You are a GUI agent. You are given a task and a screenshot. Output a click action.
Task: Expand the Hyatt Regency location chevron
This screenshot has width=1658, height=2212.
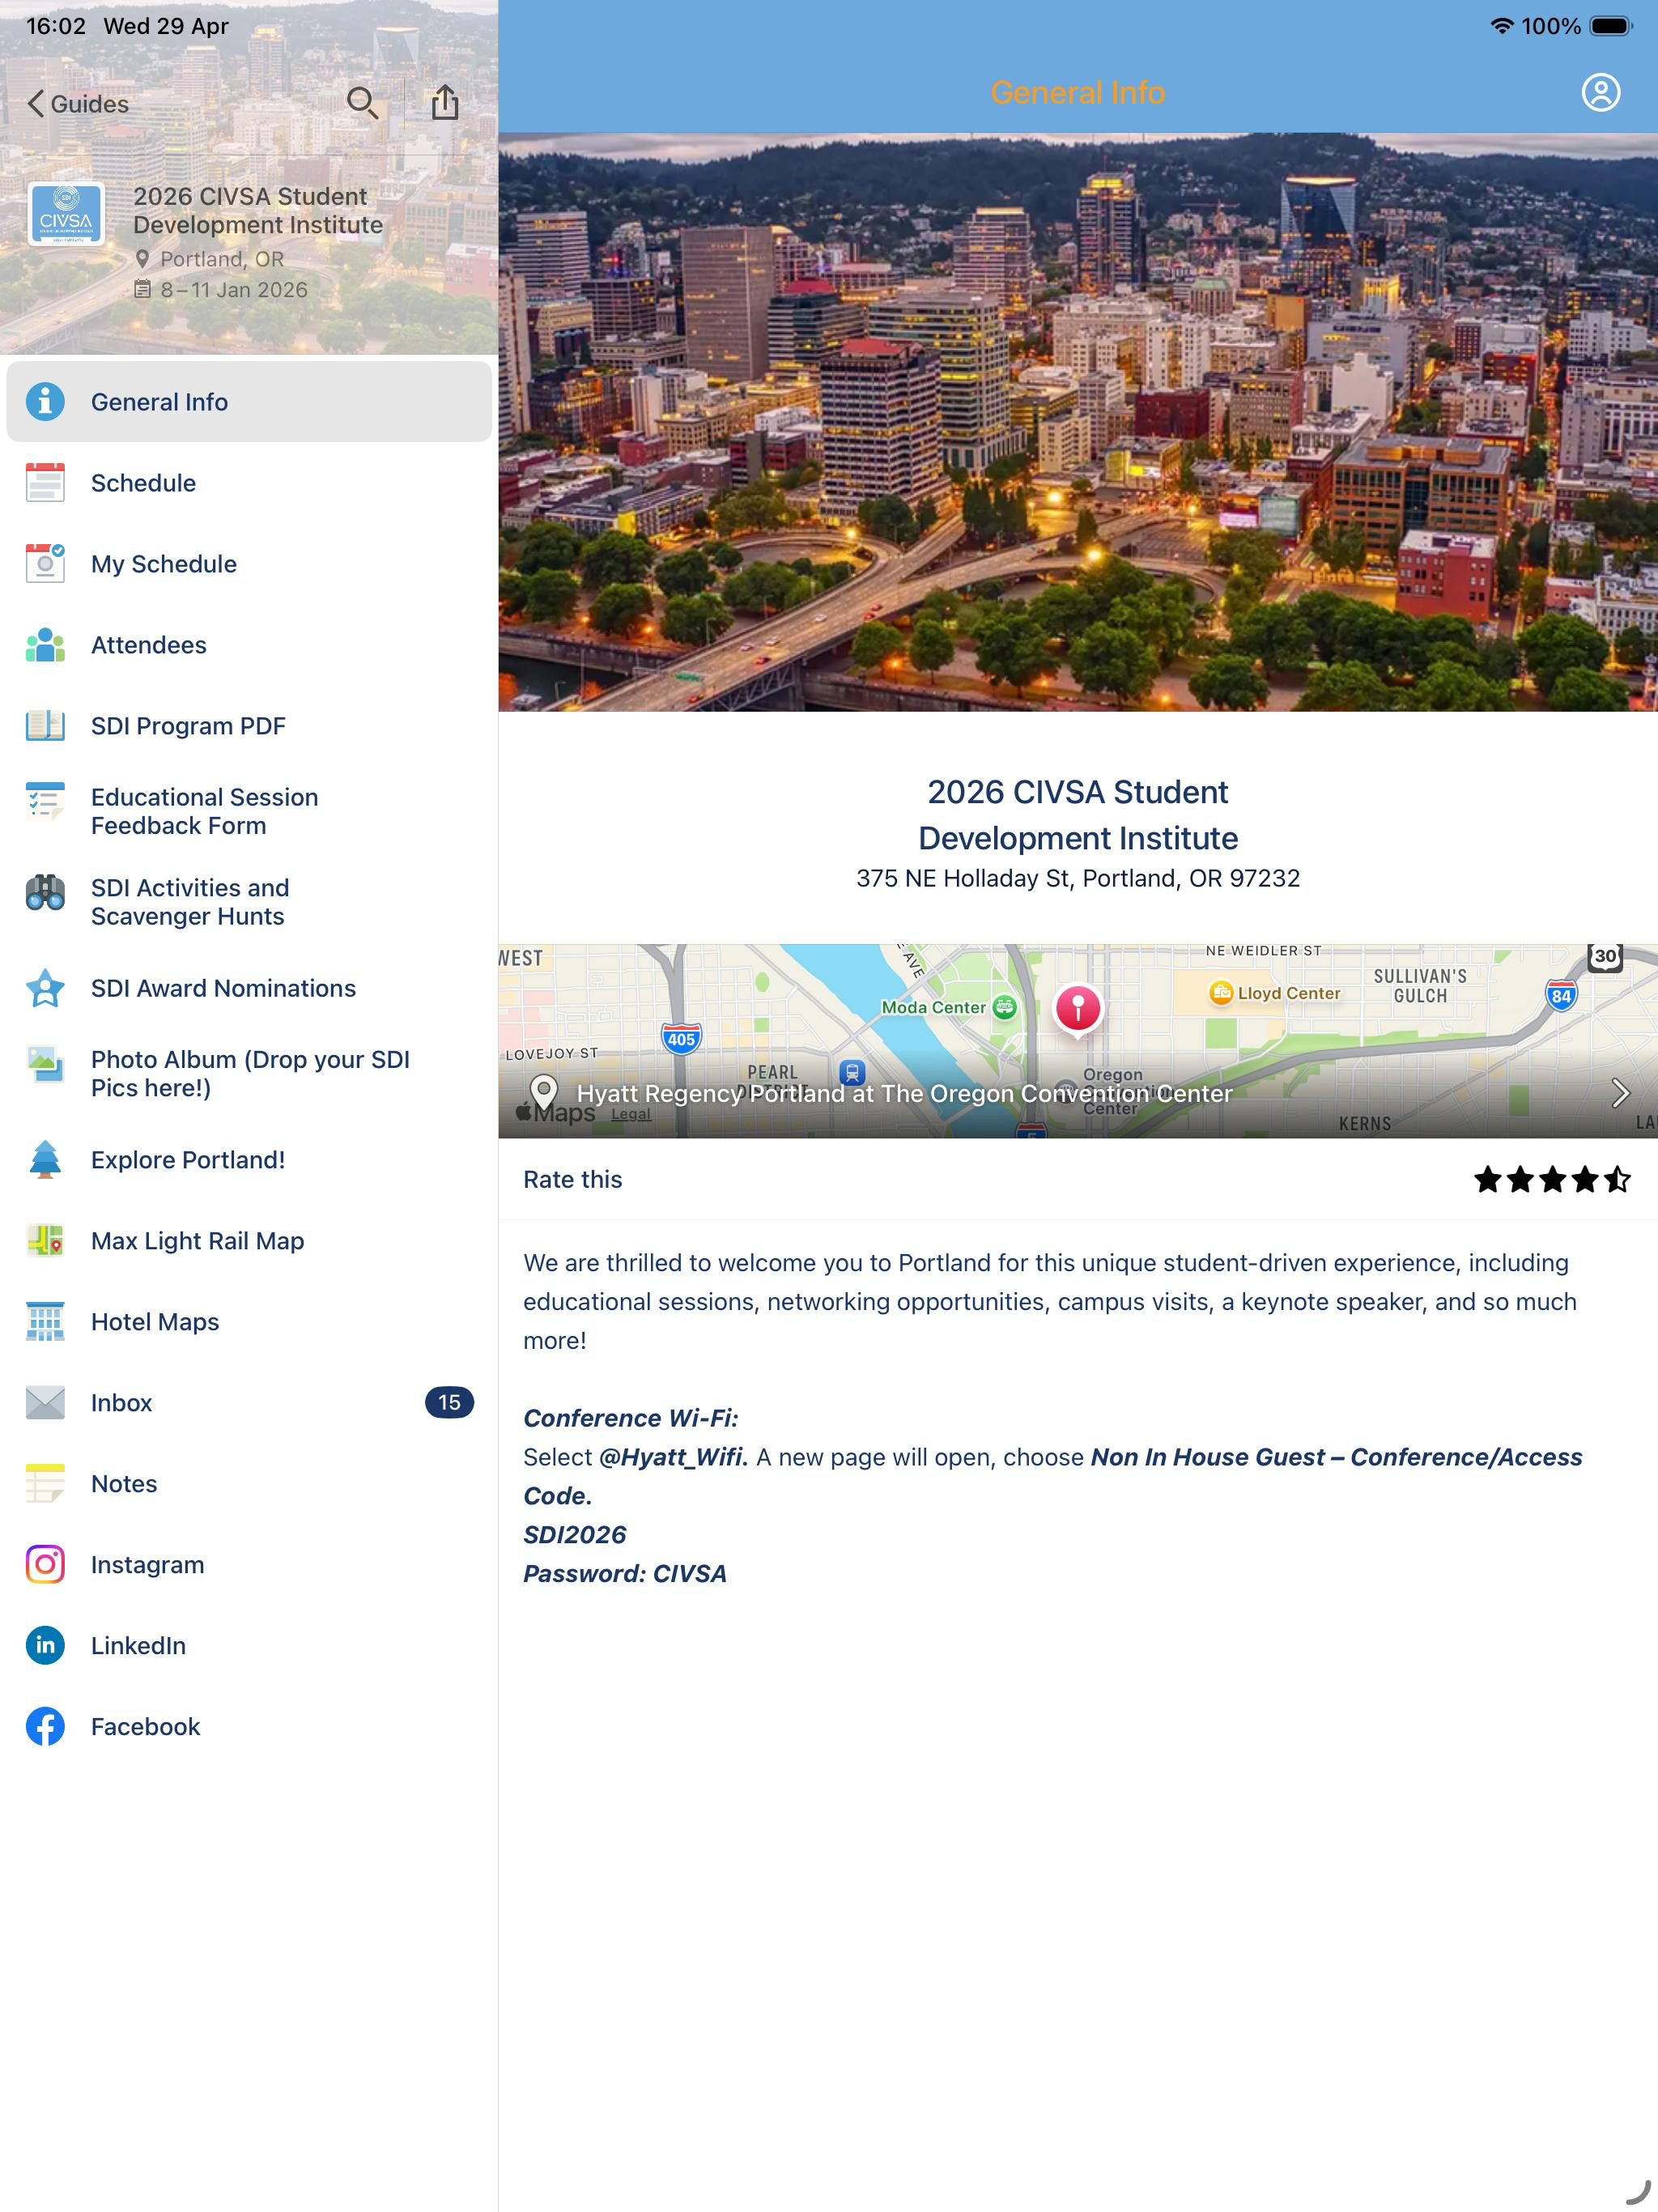click(1620, 1093)
